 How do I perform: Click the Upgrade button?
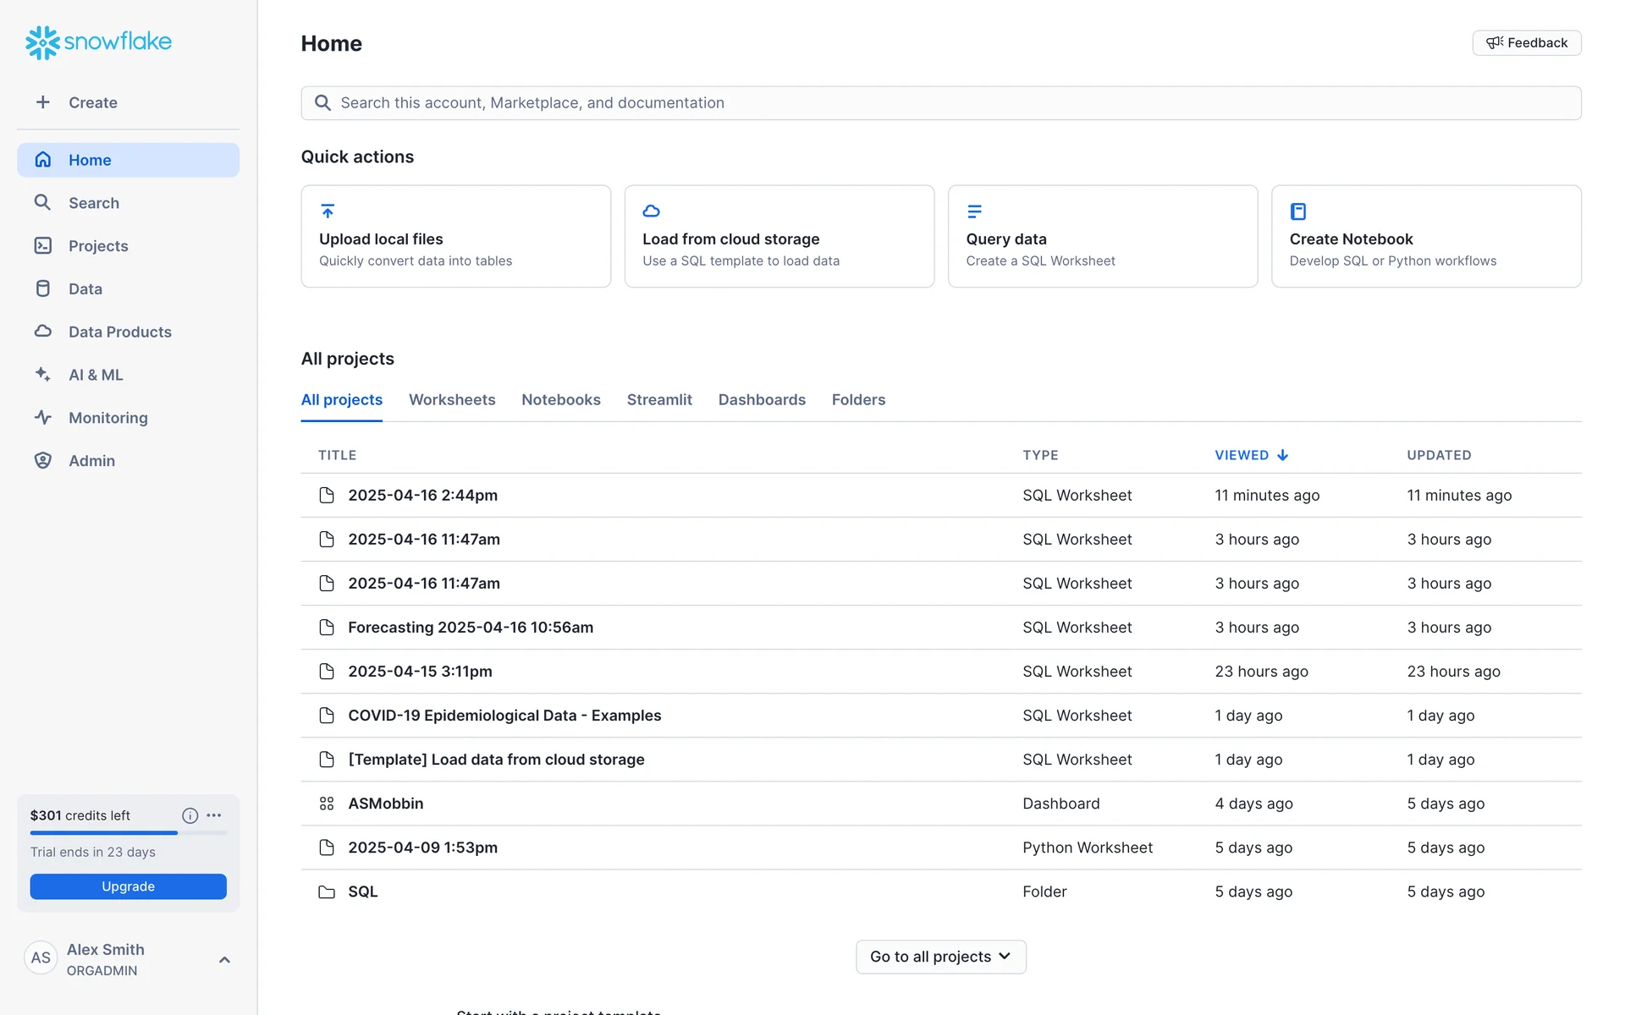point(128,886)
